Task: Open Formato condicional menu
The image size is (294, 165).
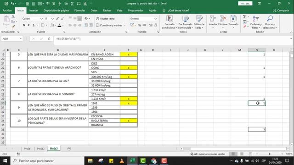Action: [170, 22]
